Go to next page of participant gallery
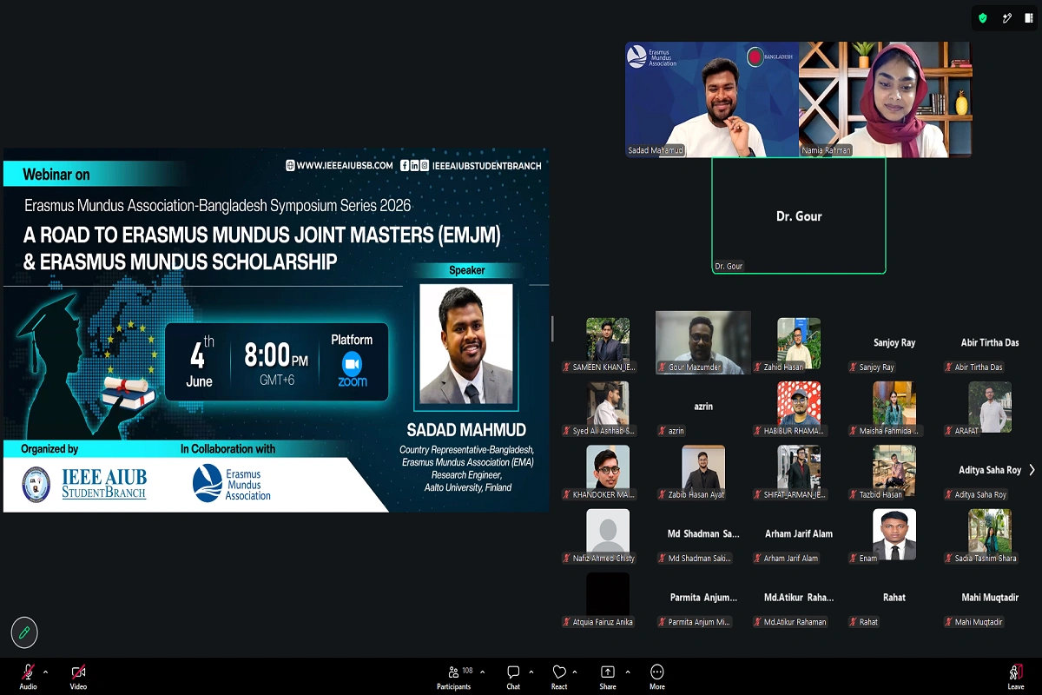Viewport: 1042px width, 695px height. (1032, 470)
